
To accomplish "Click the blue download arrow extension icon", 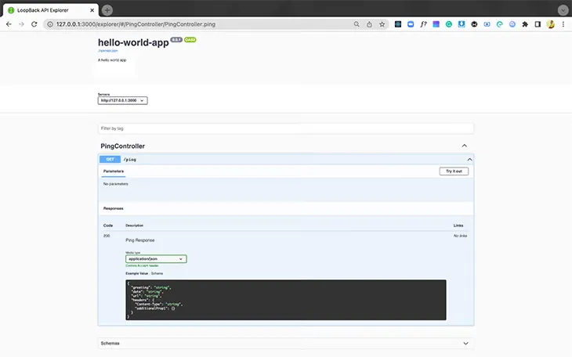I will [462, 24].
